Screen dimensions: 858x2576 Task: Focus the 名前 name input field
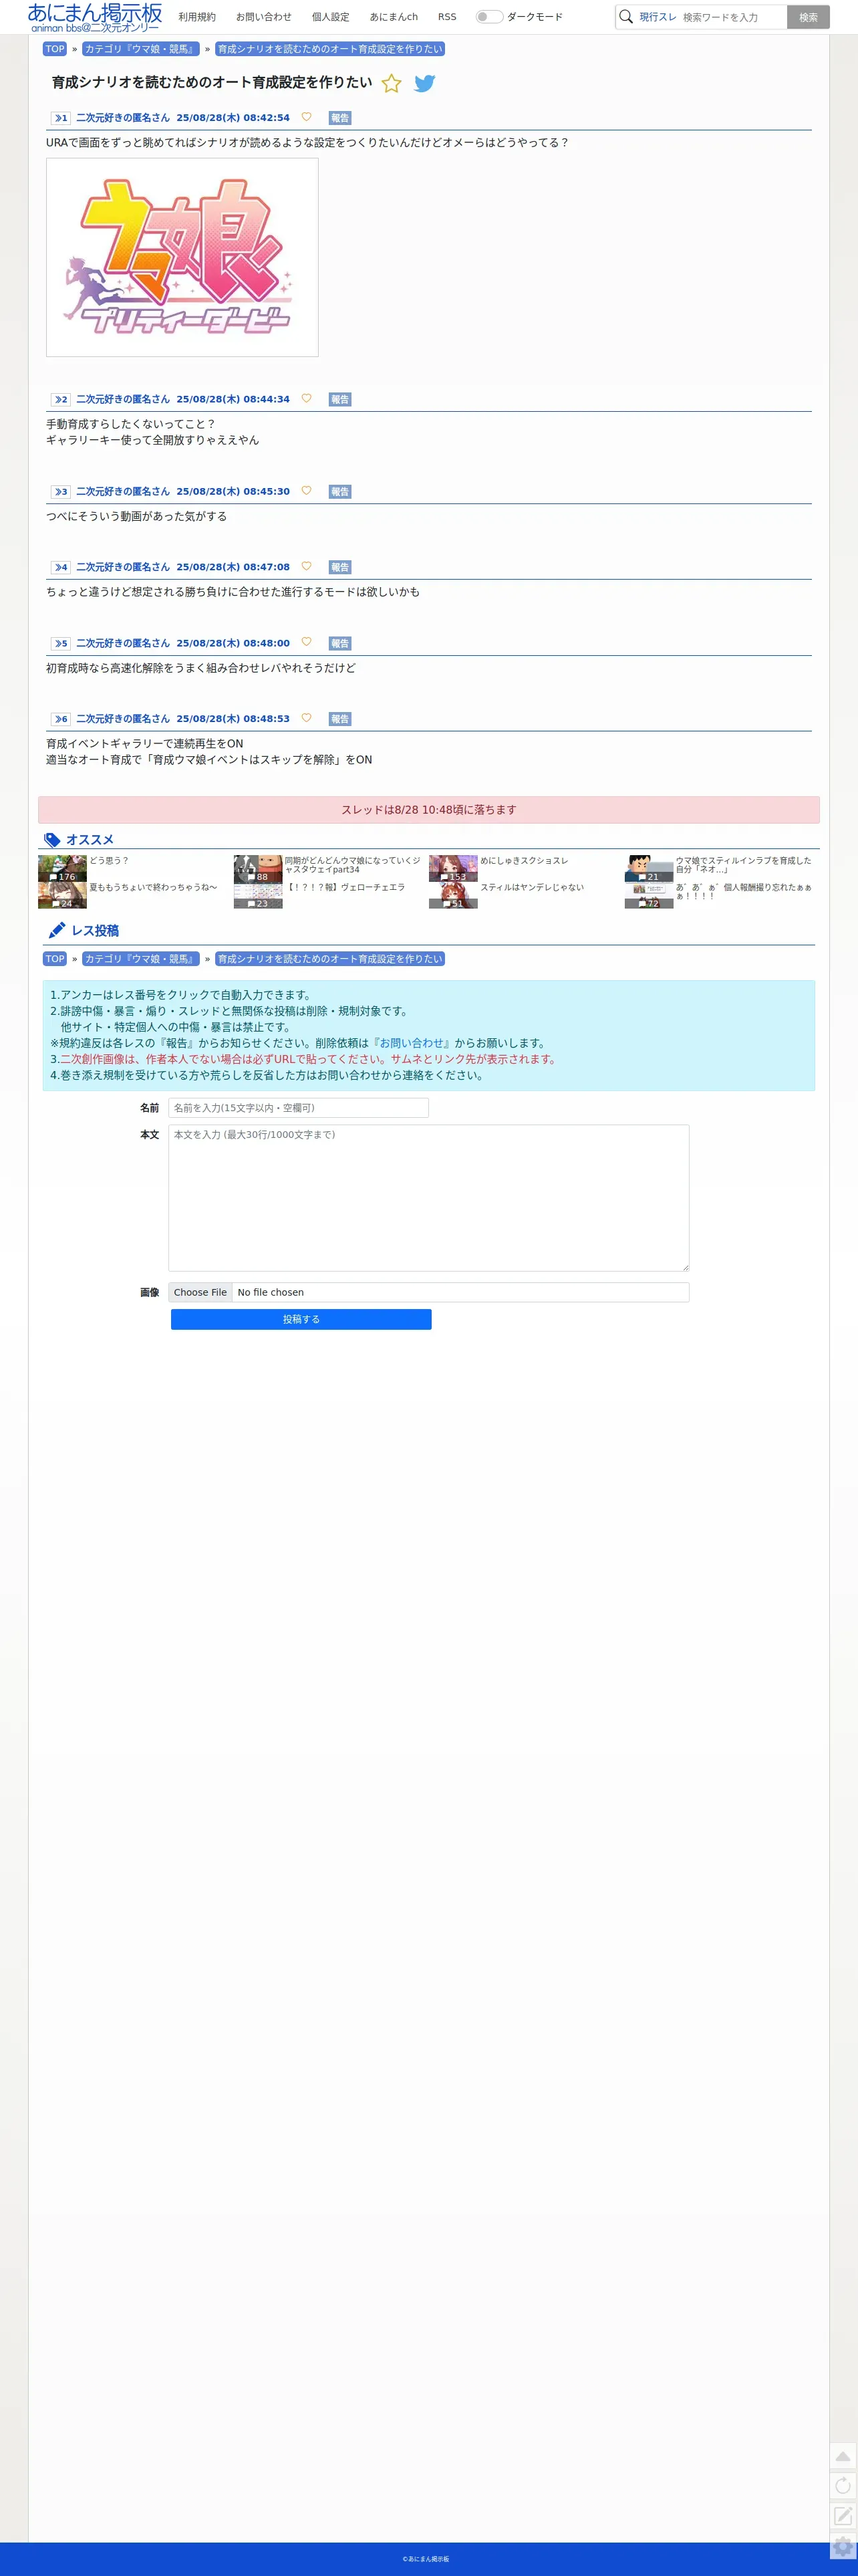(298, 1108)
